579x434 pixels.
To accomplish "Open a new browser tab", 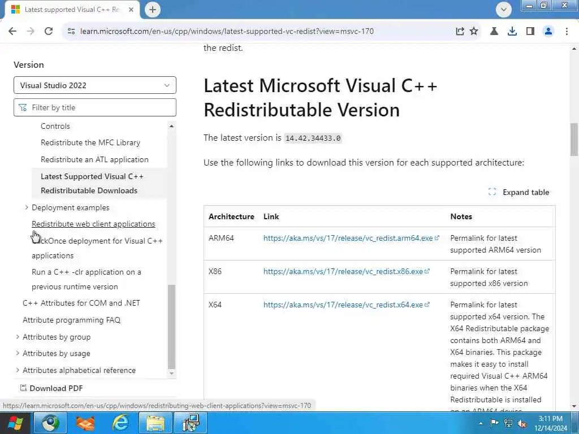I will click(x=153, y=10).
